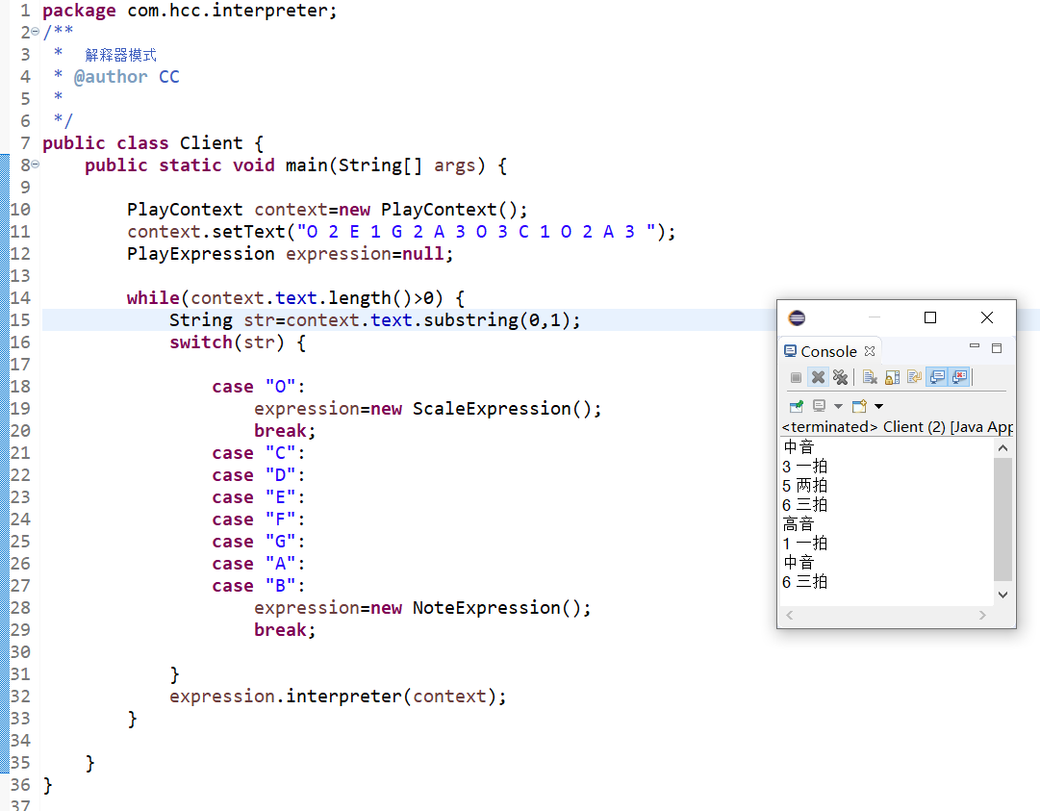The width and height of the screenshot is (1040, 811).
Task: Toggle show console on standard error change
Action: coord(960,377)
